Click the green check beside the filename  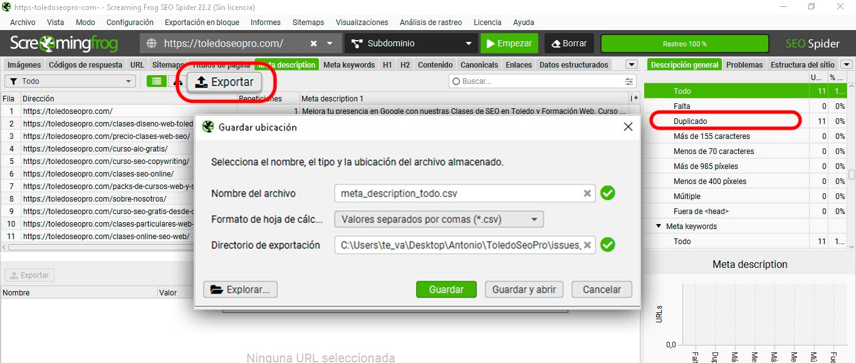click(607, 193)
